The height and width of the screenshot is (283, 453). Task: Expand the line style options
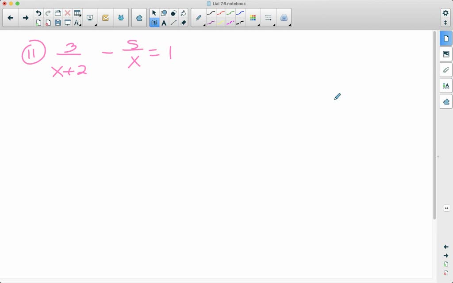(269, 18)
